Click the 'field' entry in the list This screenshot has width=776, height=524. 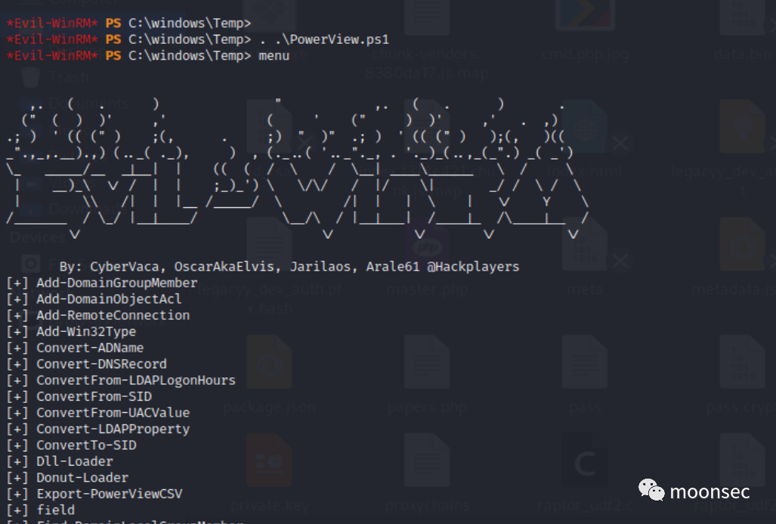pos(55,510)
